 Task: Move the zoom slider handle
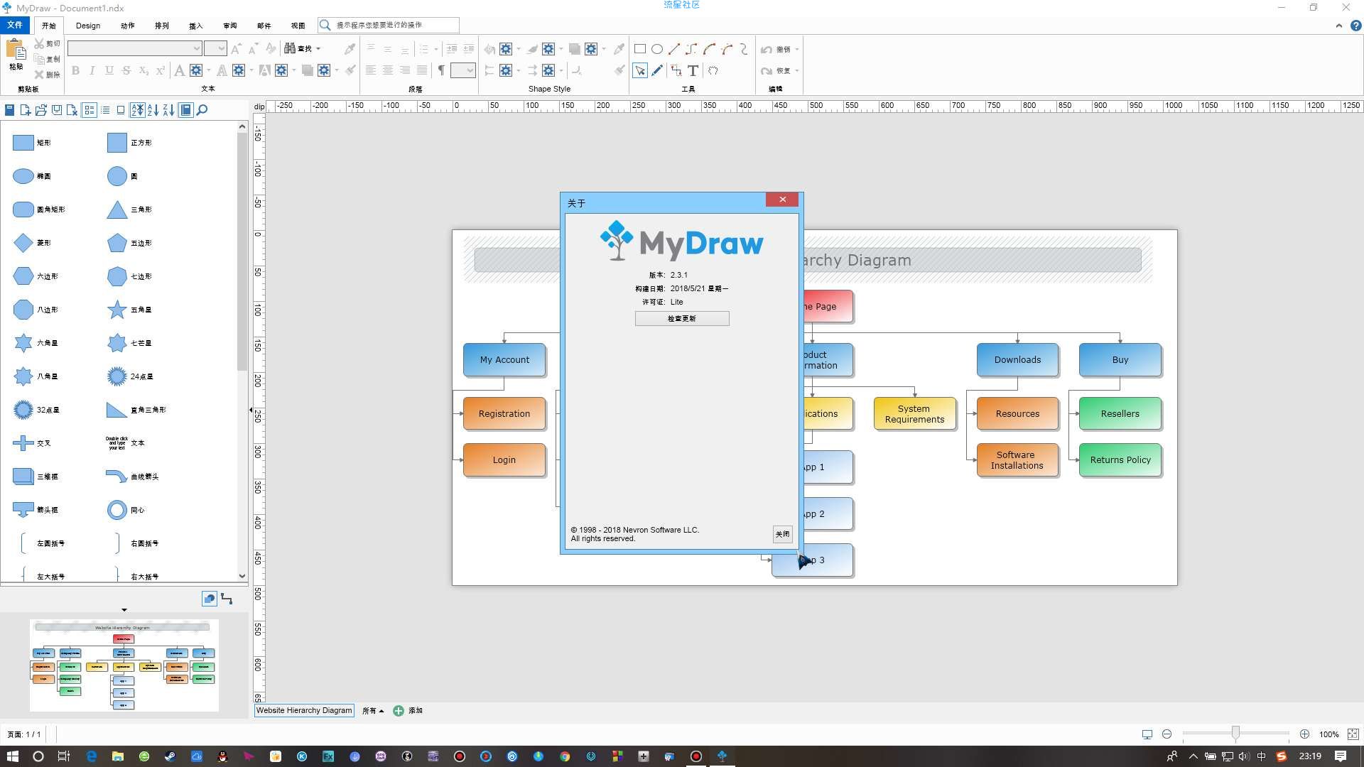click(x=1235, y=734)
